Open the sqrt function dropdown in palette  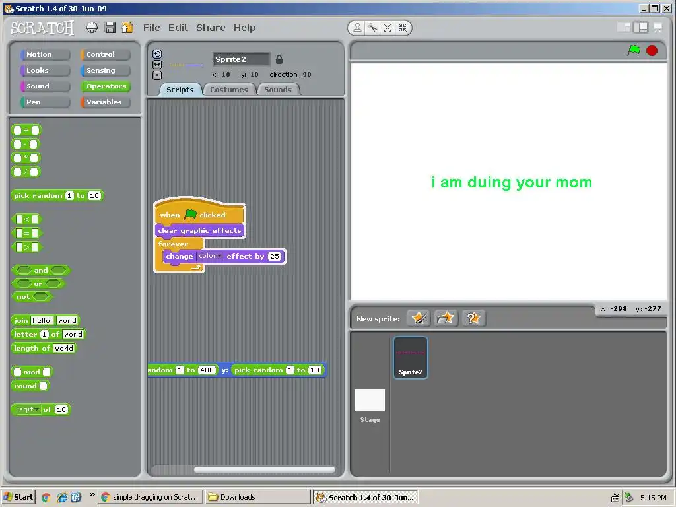tap(28, 409)
